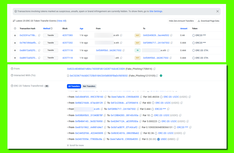
Task: Open transaction preview eye for 0x7967d9da4fb
Action: pyautogui.click(x=15, y=43)
